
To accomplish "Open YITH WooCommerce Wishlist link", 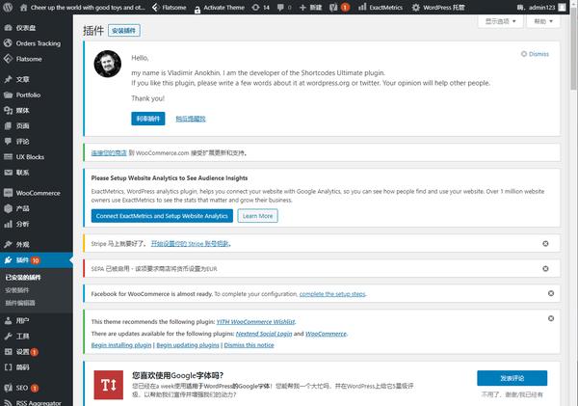I will click(256, 322).
